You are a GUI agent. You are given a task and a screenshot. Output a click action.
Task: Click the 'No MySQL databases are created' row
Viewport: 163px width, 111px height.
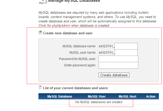coord(99,102)
